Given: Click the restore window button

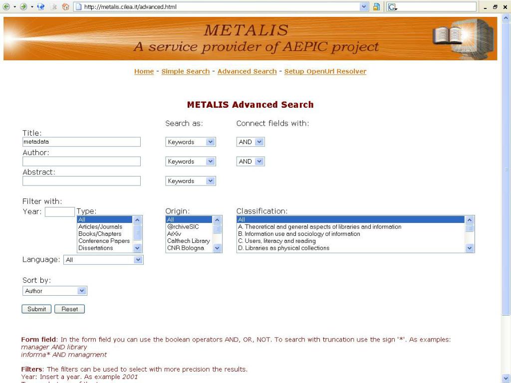Looking at the screenshot, I should click(495, 7).
